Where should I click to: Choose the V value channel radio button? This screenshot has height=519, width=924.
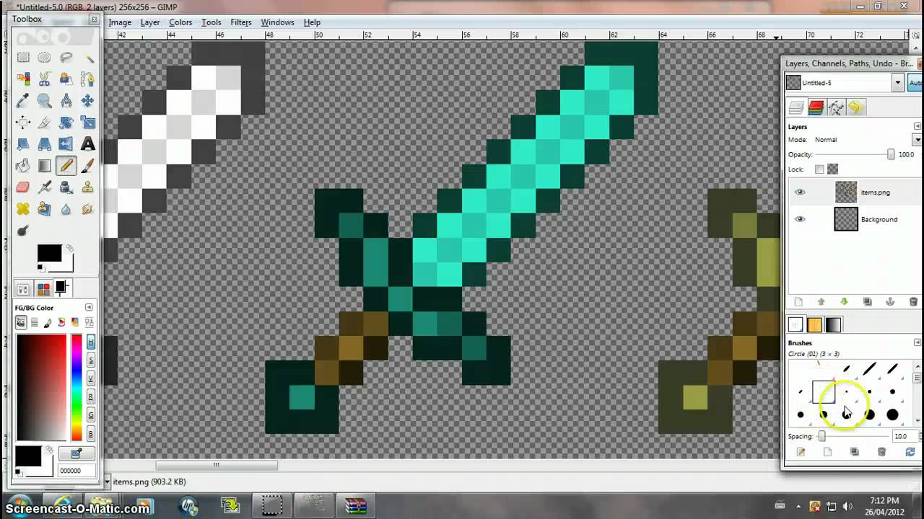91,378
